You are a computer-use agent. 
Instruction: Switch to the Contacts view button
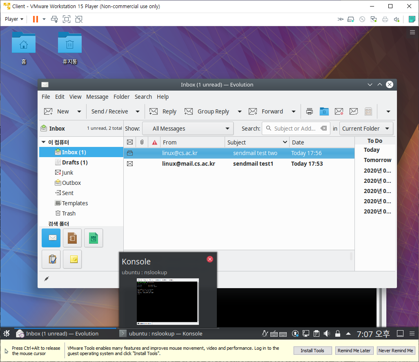click(72, 238)
